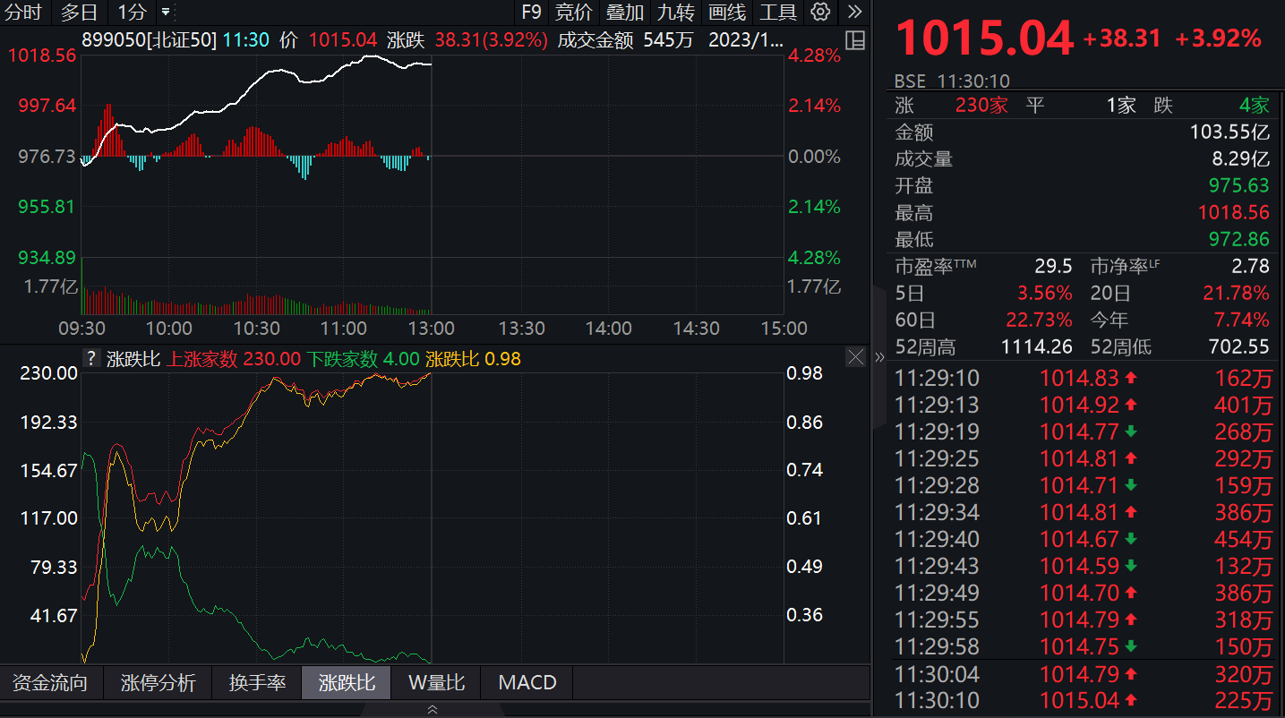The width and height of the screenshot is (1285, 718).
Task: Select the 11:30:10 tick at 1015.04
Action: [1083, 701]
